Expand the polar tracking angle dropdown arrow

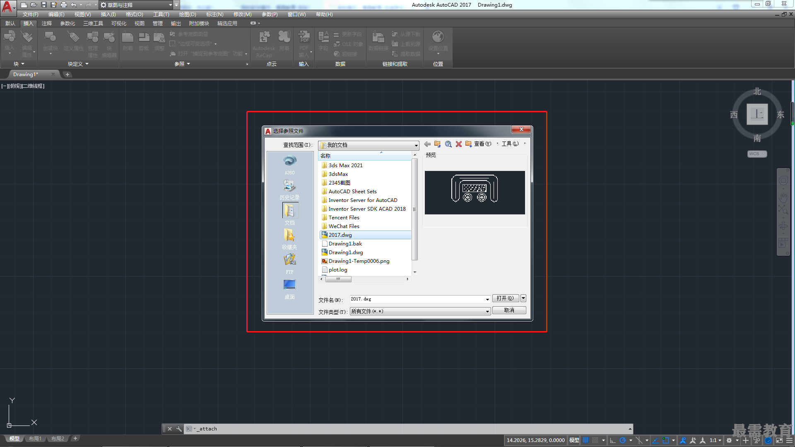[631, 440]
